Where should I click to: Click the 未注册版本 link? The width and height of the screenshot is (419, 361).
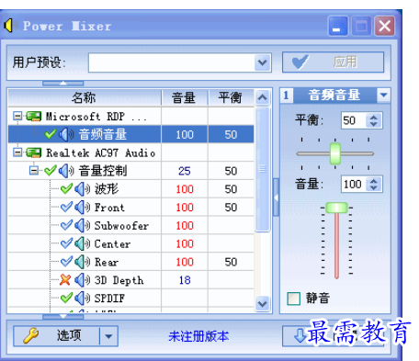coord(198,336)
